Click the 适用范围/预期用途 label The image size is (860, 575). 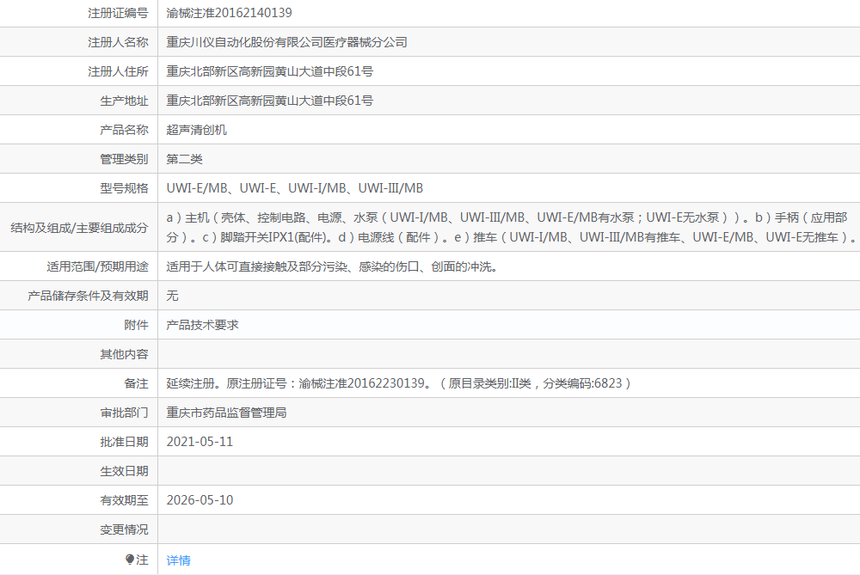[x=98, y=267]
